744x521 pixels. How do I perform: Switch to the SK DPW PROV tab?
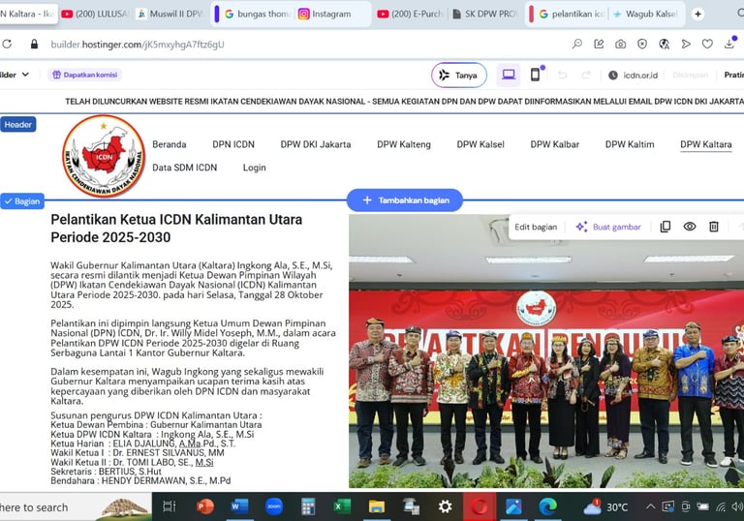click(485, 14)
